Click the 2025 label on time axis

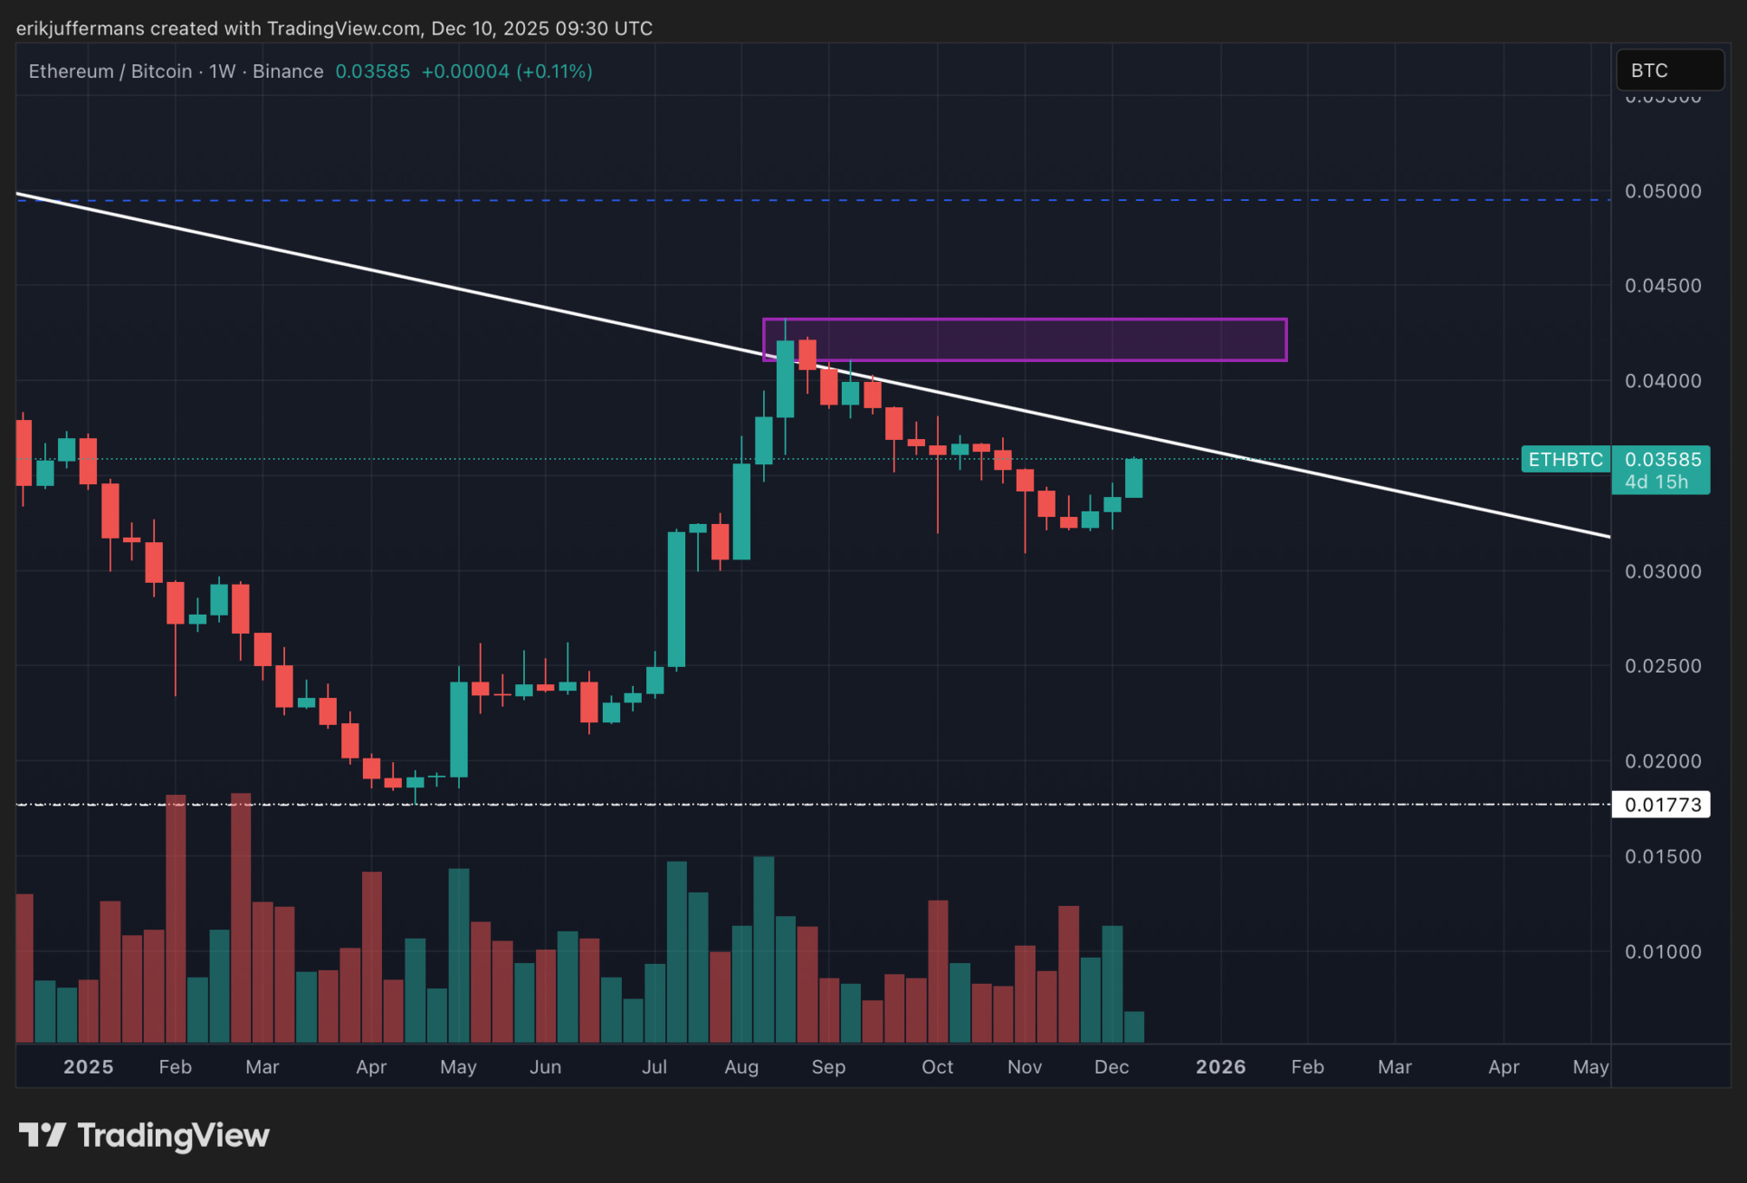coord(88,1067)
